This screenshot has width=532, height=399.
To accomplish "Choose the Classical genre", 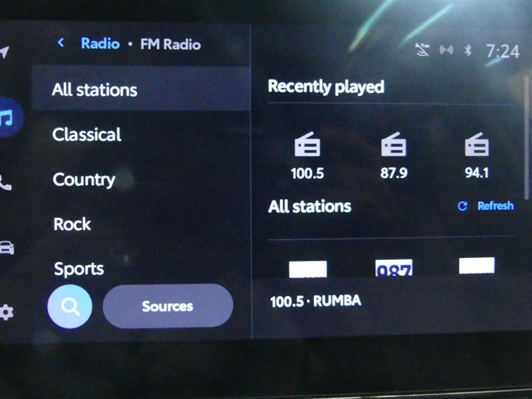I will (87, 135).
